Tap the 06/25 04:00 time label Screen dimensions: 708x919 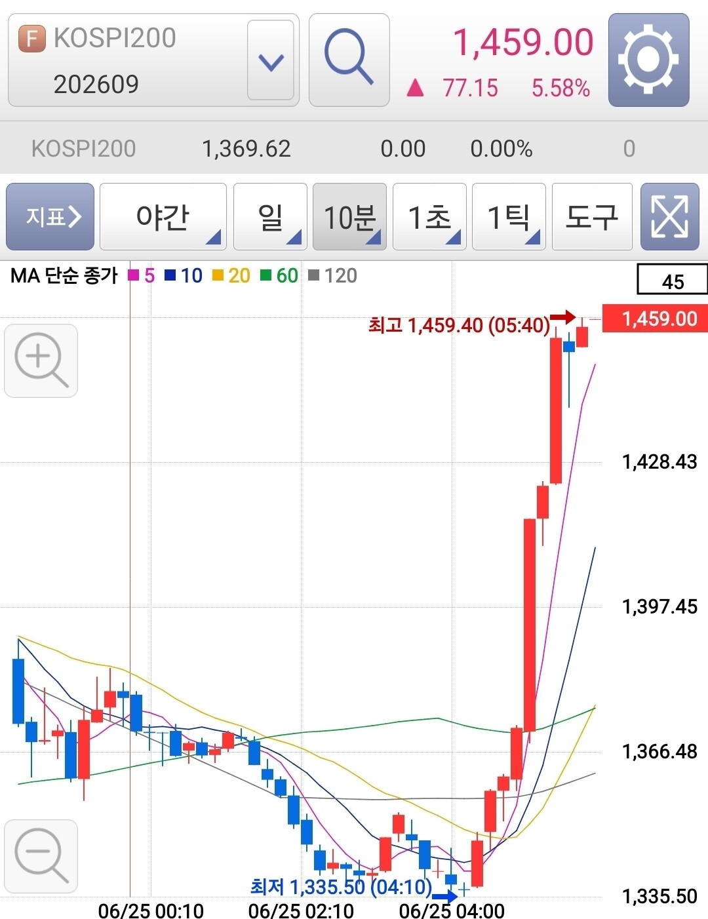pos(452,910)
